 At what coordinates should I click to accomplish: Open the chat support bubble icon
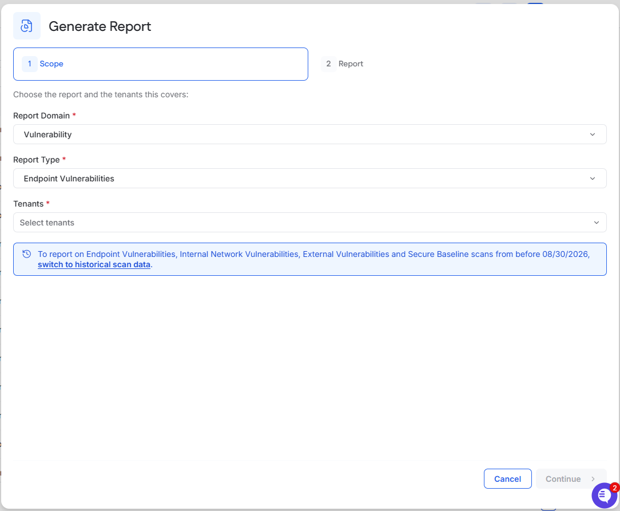pos(604,495)
